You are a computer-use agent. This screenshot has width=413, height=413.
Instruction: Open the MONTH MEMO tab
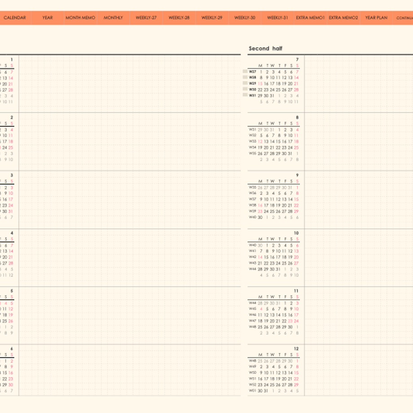pyautogui.click(x=80, y=18)
